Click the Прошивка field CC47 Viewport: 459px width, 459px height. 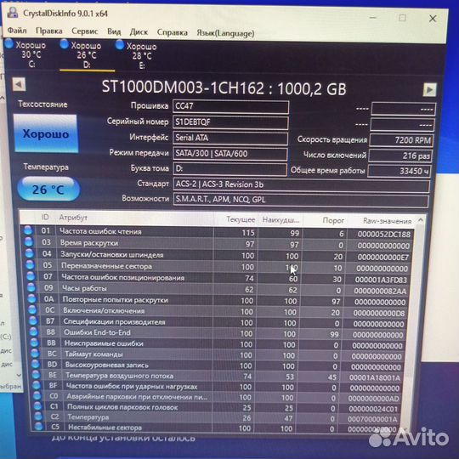(230, 106)
